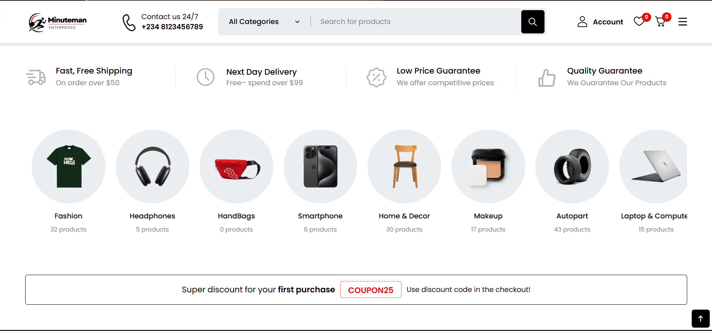Click the Autopart category name
The width and height of the screenshot is (712, 331).
click(572, 216)
